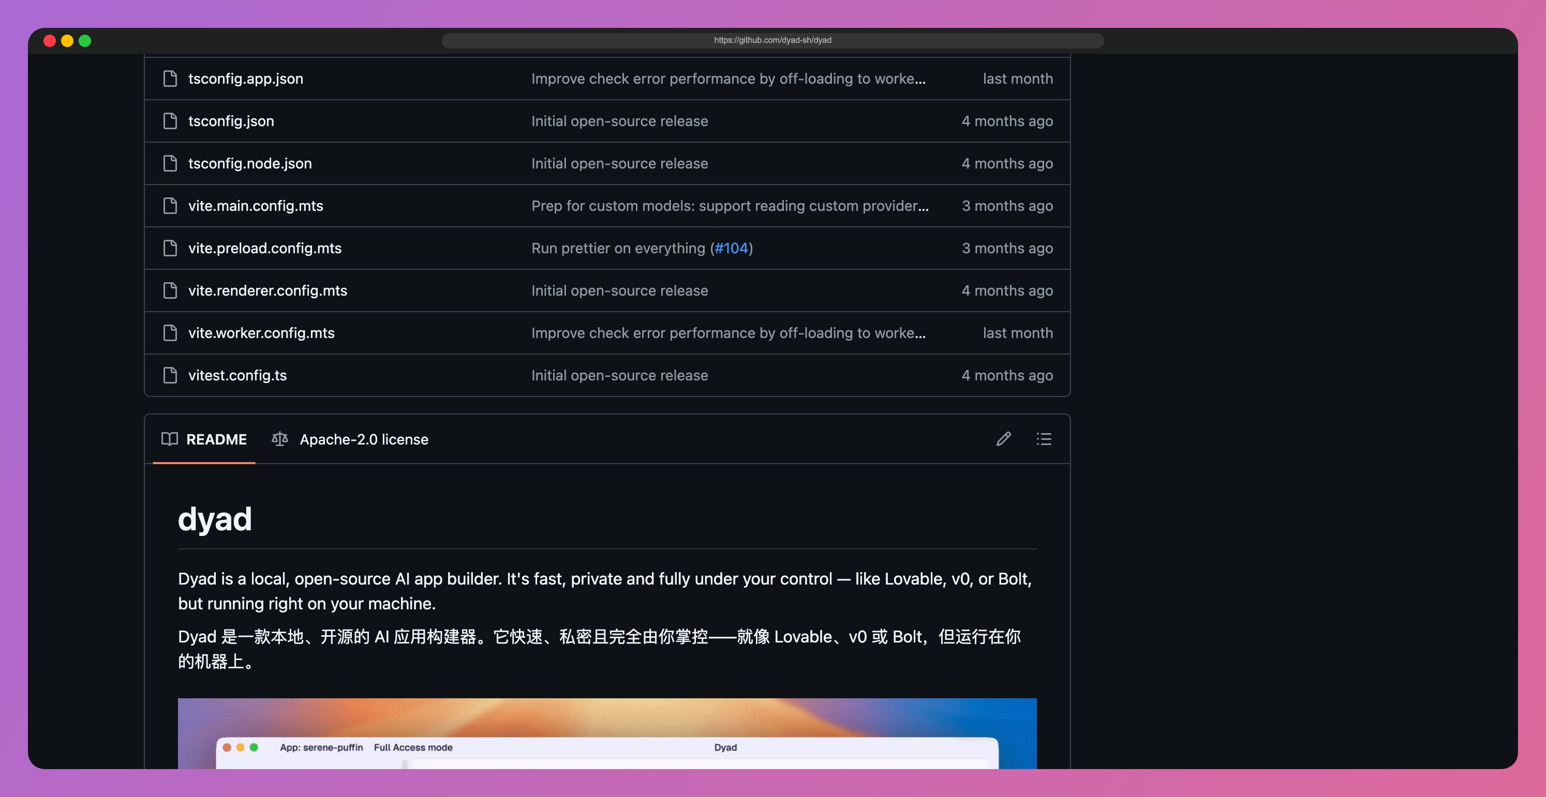Open tsconfig.node.json file
Viewport: 1546px width, 797px height.
250,163
